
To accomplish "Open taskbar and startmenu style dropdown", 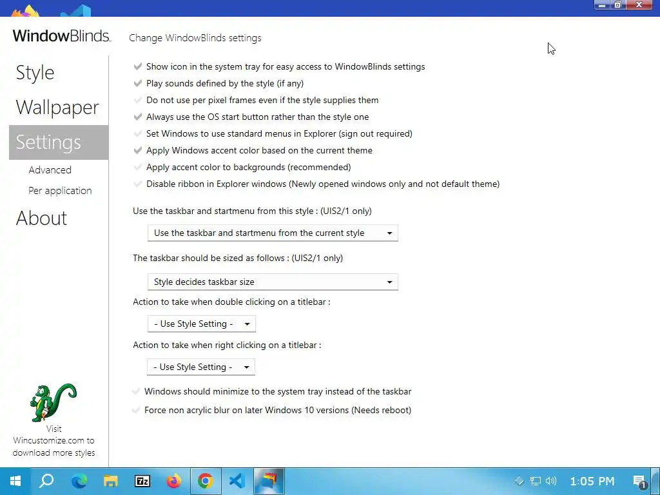I will pos(273,233).
